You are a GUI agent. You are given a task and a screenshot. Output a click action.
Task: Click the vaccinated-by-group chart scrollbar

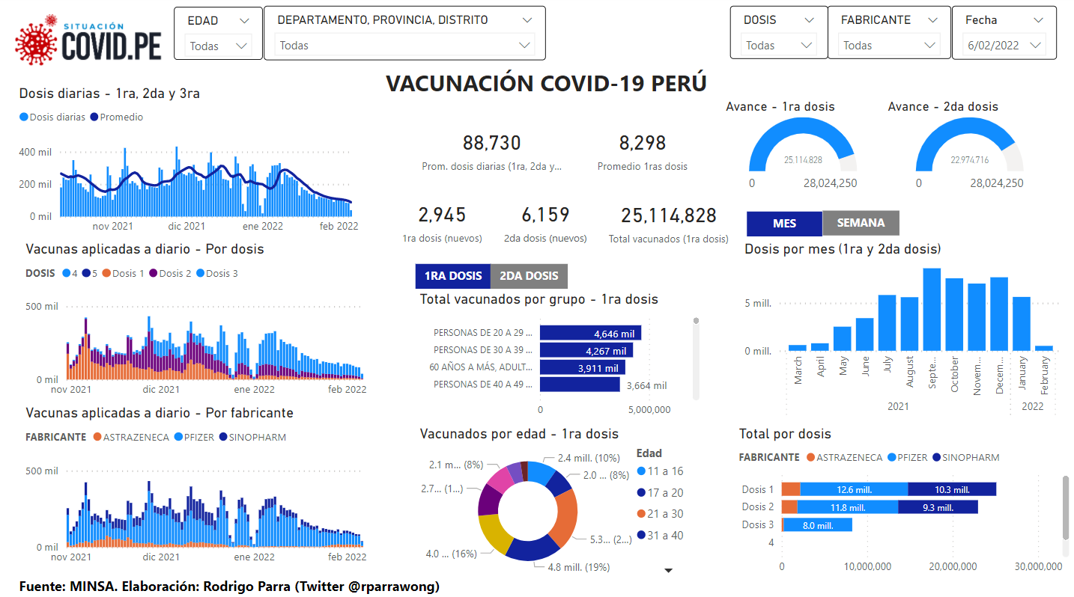(x=696, y=358)
